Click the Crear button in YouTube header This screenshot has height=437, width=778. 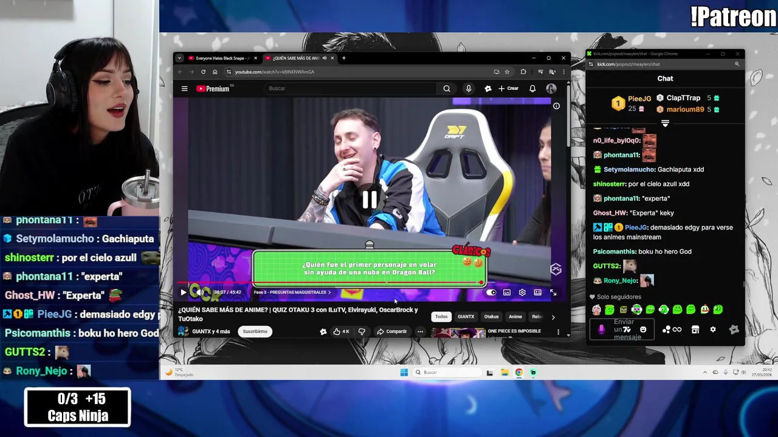[509, 89]
